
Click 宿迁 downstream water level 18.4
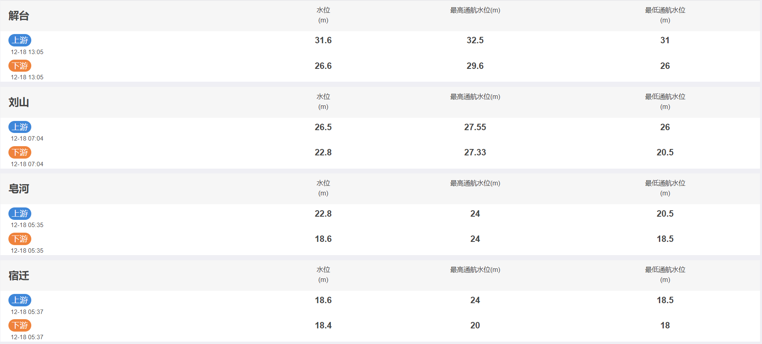coord(323,325)
